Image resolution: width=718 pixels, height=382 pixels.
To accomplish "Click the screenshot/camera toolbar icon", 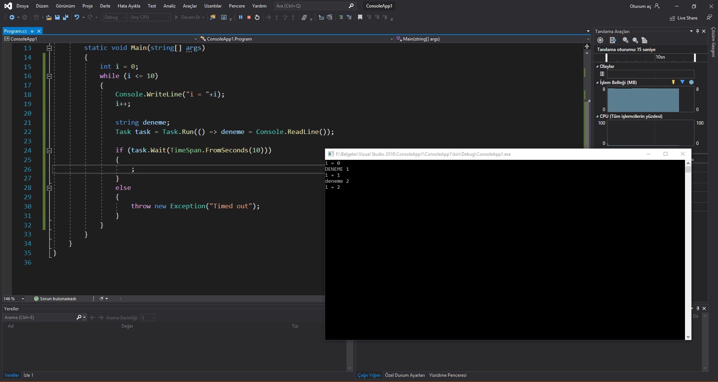I will tap(224, 17).
